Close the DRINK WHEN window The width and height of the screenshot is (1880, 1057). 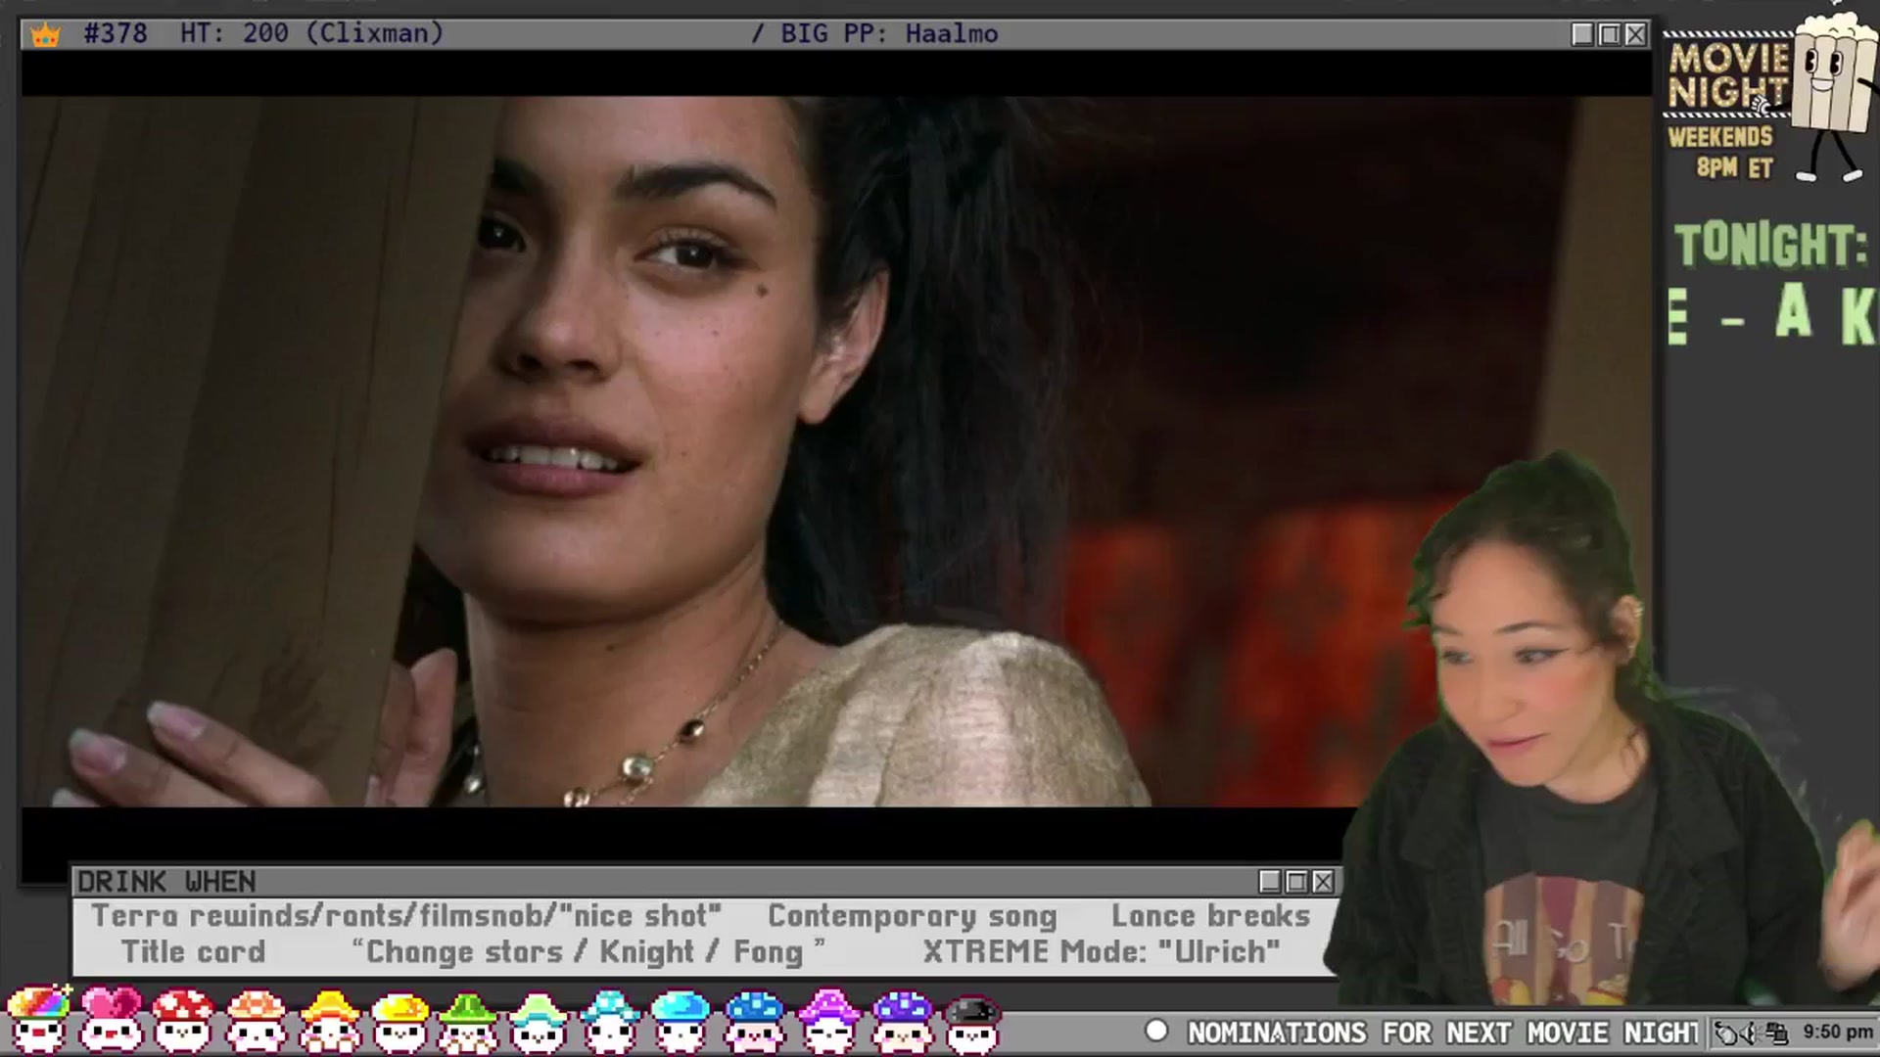pos(1323,882)
